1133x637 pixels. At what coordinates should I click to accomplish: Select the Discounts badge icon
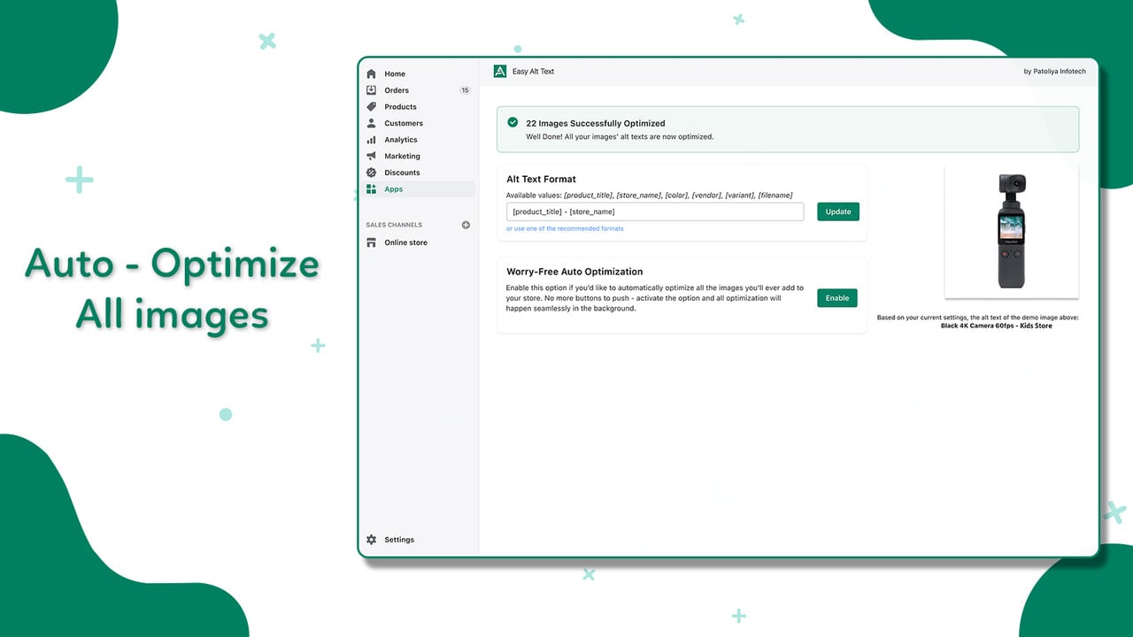coord(372,173)
